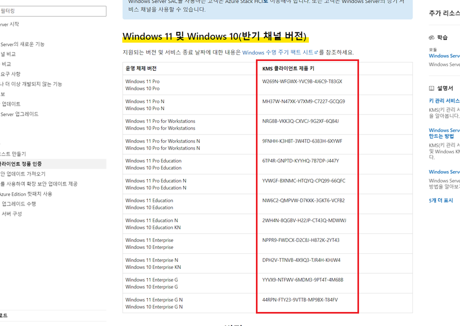Click Windows 11 Pro Education cell text
Screen dimensions: 460x326
(153, 161)
